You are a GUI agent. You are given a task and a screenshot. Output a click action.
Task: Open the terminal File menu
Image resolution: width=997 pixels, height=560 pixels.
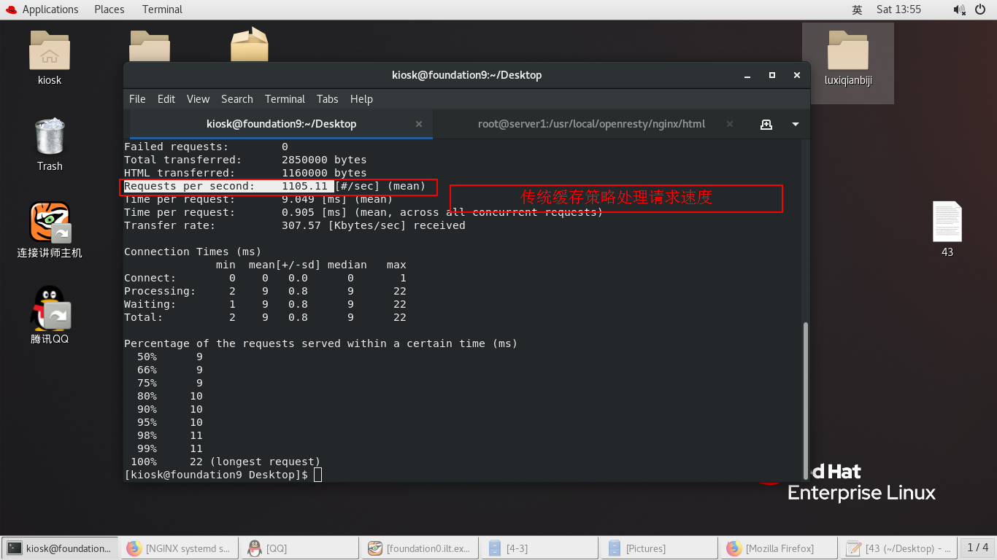[x=137, y=99]
